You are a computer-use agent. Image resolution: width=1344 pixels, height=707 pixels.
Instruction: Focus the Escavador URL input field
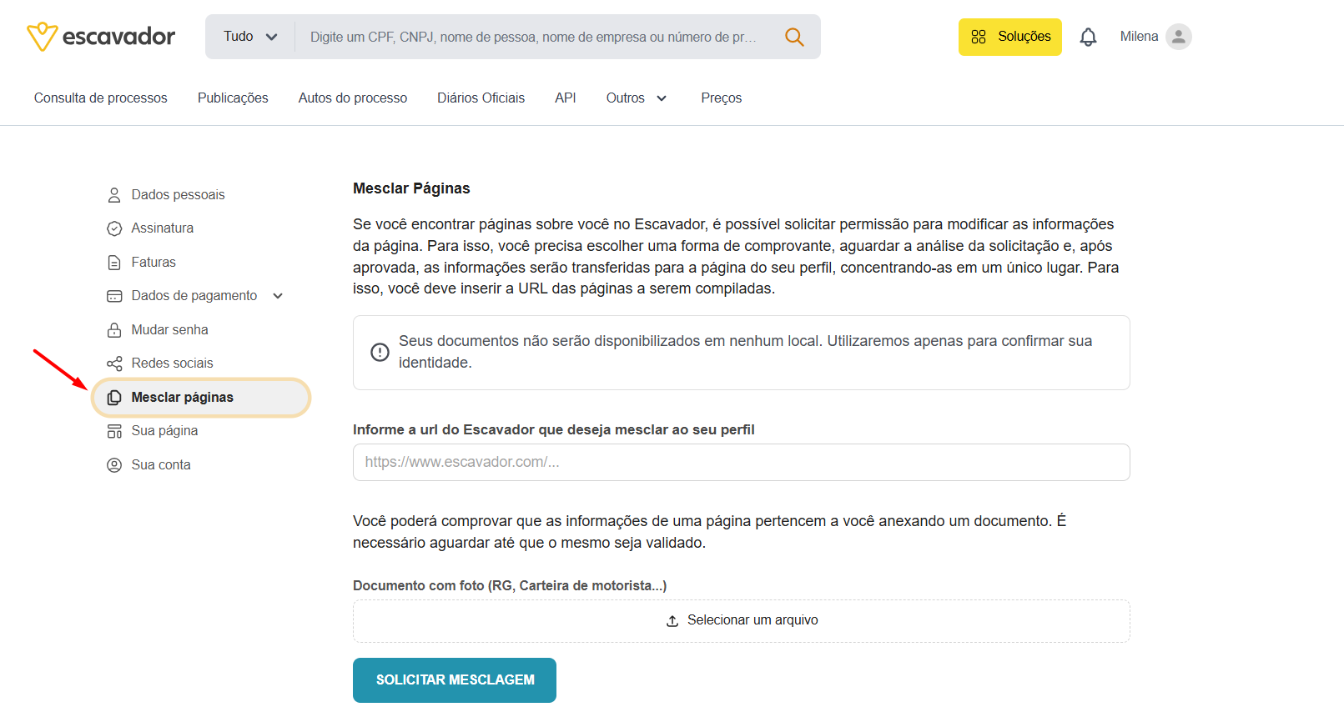point(742,463)
